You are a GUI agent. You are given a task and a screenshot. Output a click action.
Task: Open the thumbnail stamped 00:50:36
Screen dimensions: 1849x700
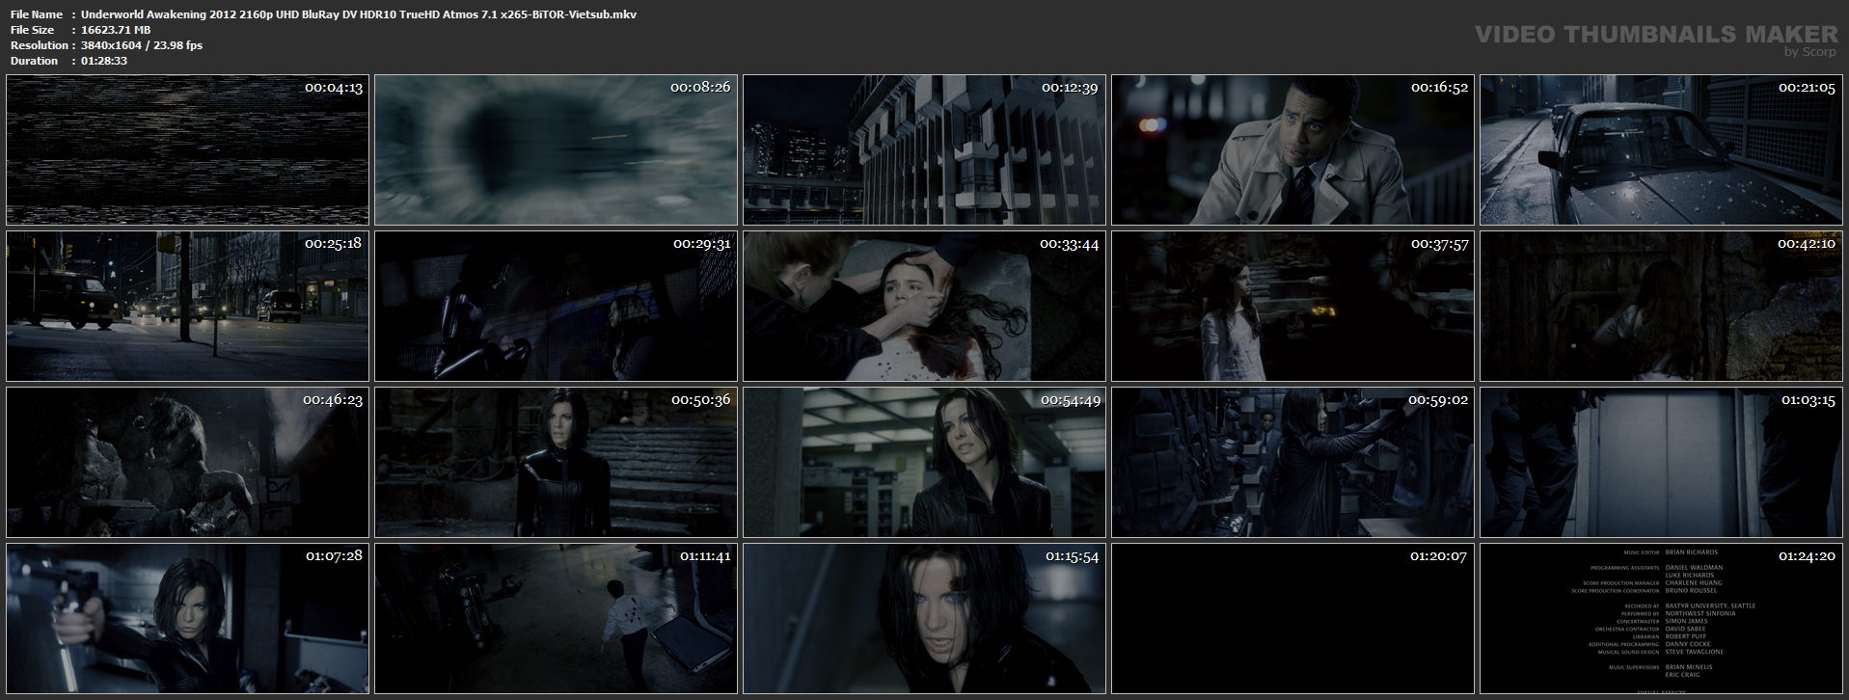tap(556, 463)
